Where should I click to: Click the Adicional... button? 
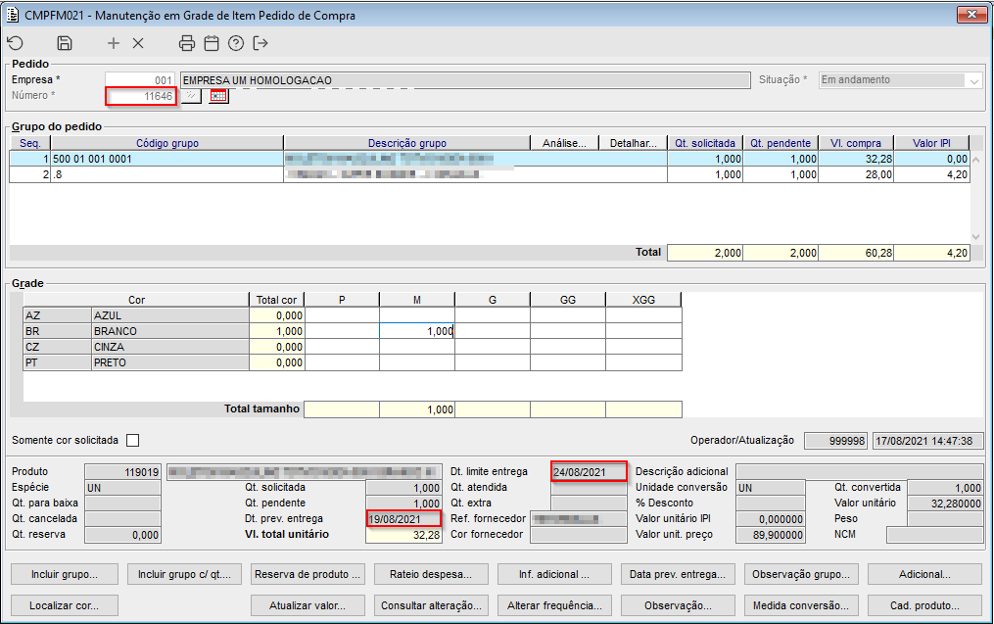tap(924, 574)
